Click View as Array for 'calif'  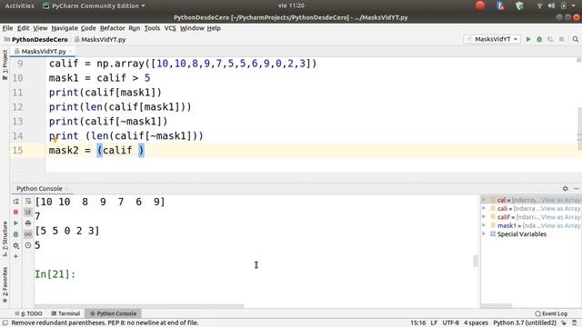tap(560, 217)
